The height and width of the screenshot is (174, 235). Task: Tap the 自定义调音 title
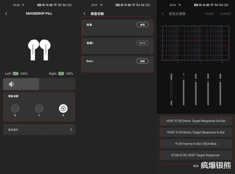point(177,14)
